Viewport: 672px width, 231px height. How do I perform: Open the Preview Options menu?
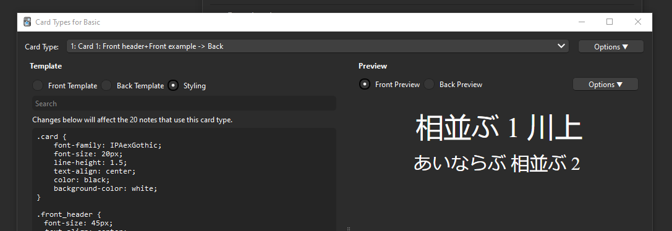(x=605, y=85)
